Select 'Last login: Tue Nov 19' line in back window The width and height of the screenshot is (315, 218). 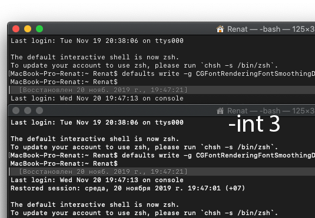[x=97, y=122]
